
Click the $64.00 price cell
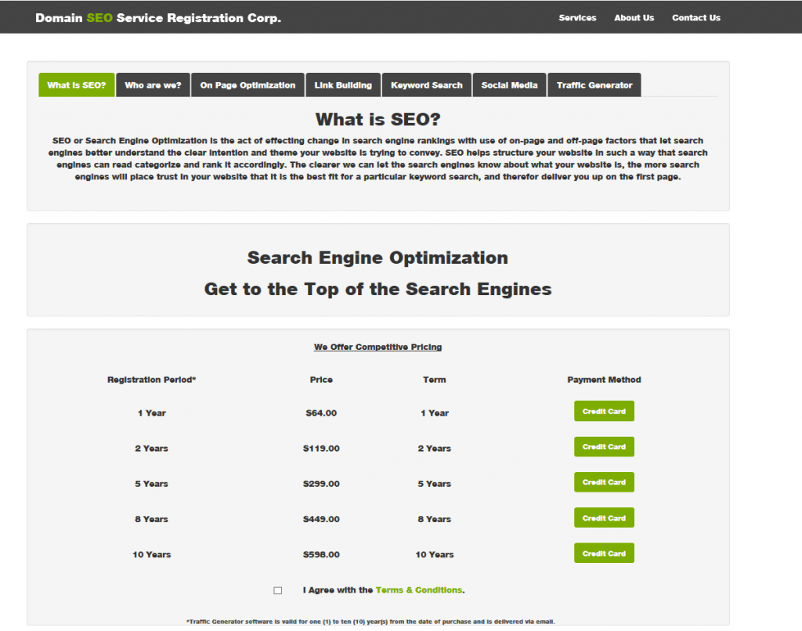321,413
